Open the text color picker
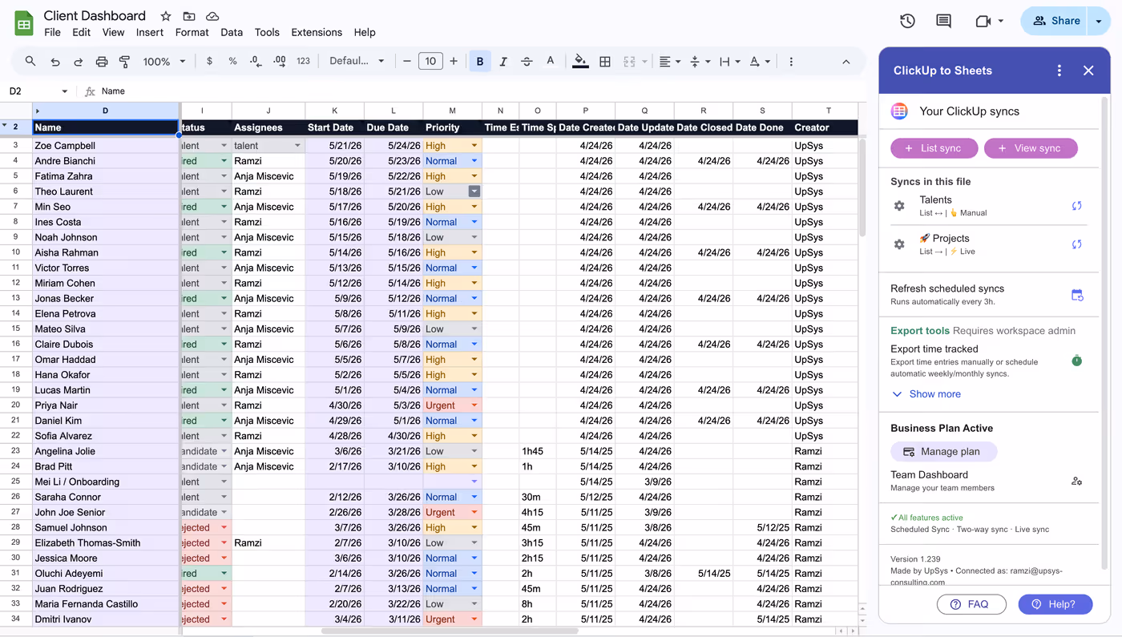This screenshot has height=637, width=1122. [x=550, y=62]
